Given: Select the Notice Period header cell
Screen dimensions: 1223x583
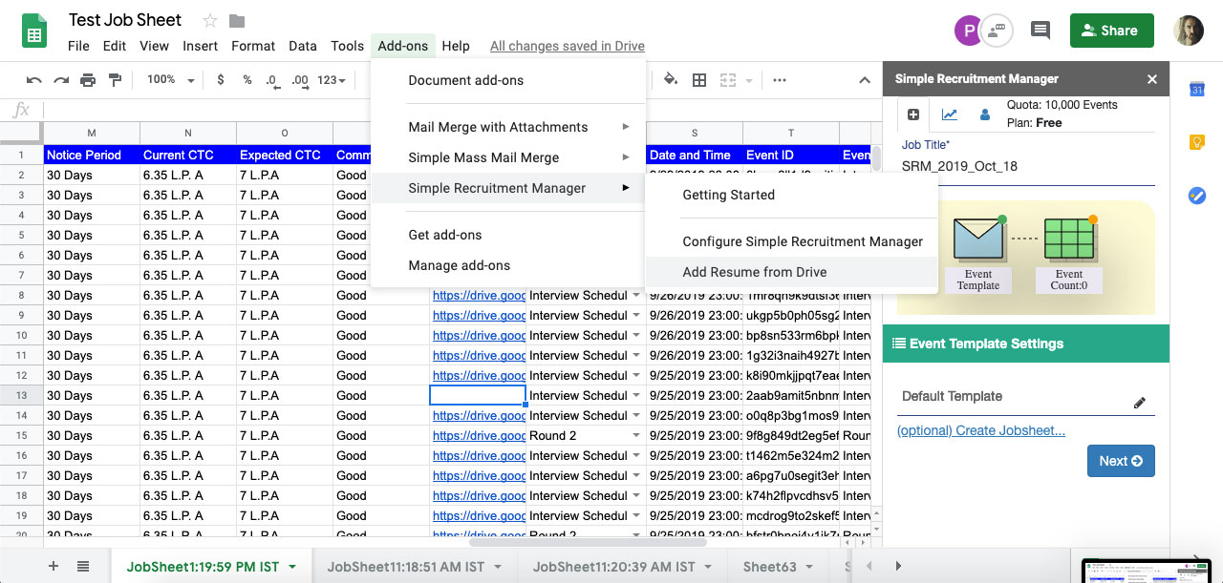Looking at the screenshot, I should [92, 155].
